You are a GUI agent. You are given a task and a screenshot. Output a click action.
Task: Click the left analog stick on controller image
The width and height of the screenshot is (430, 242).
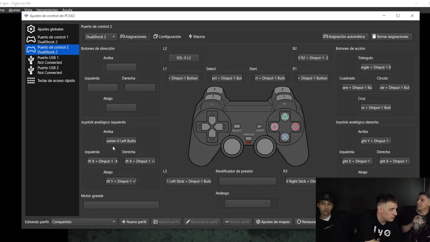click(x=232, y=147)
